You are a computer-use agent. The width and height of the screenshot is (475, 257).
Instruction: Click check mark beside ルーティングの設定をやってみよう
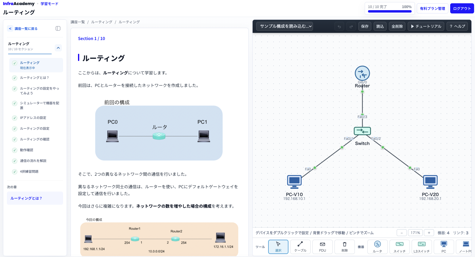pos(14,88)
